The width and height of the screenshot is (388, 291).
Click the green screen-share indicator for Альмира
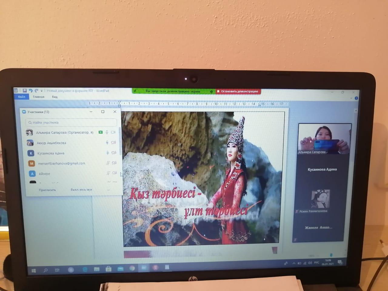(x=100, y=132)
